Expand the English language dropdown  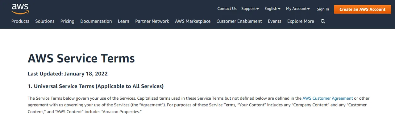click(272, 9)
